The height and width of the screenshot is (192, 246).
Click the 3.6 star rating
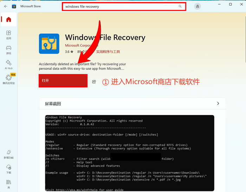(x=69, y=52)
